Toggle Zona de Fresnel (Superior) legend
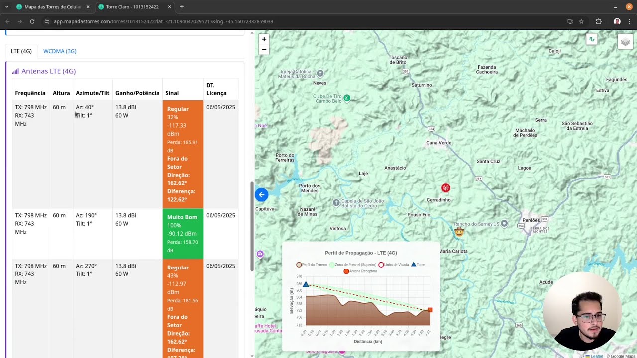The width and height of the screenshot is (637, 358). pyautogui.click(x=353, y=265)
